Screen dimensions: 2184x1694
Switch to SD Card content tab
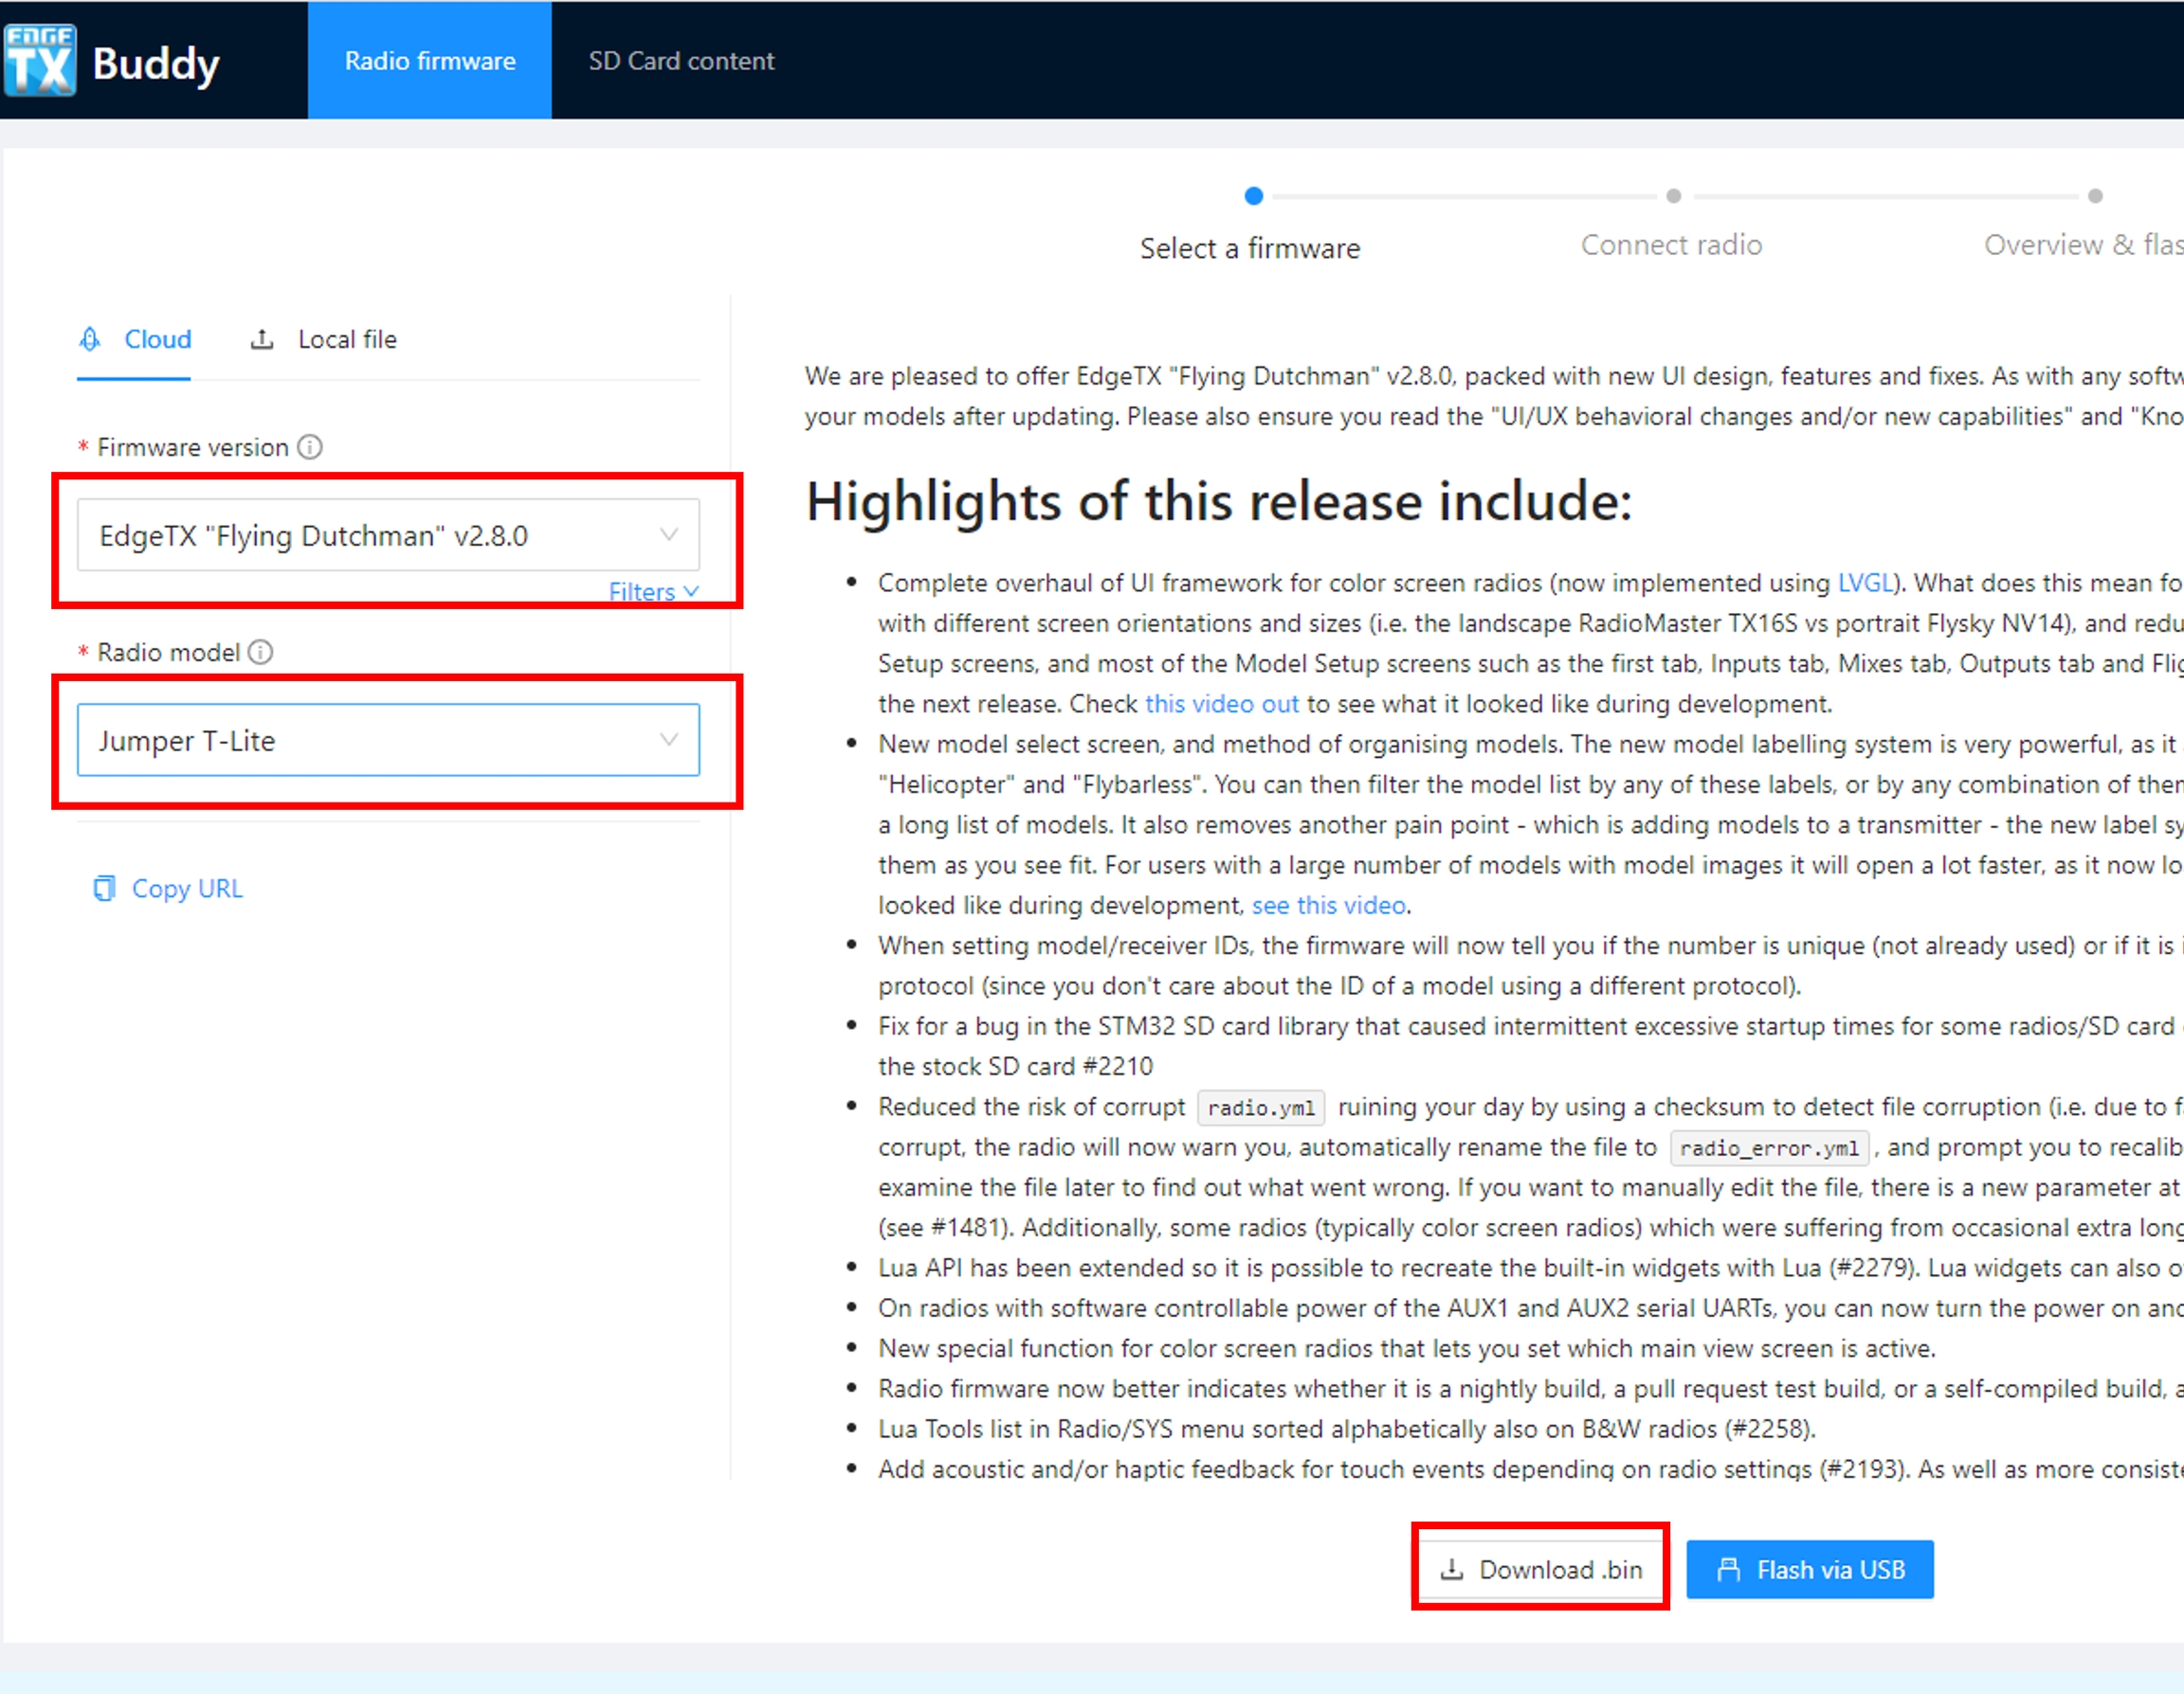point(681,61)
